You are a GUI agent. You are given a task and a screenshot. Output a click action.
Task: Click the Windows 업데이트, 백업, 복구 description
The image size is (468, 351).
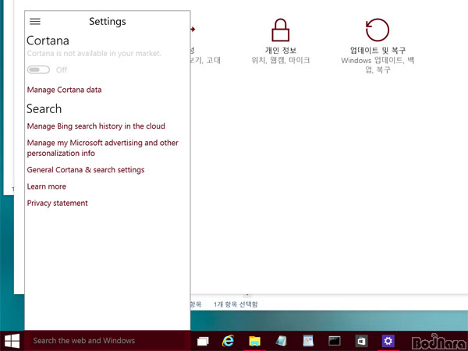click(378, 65)
